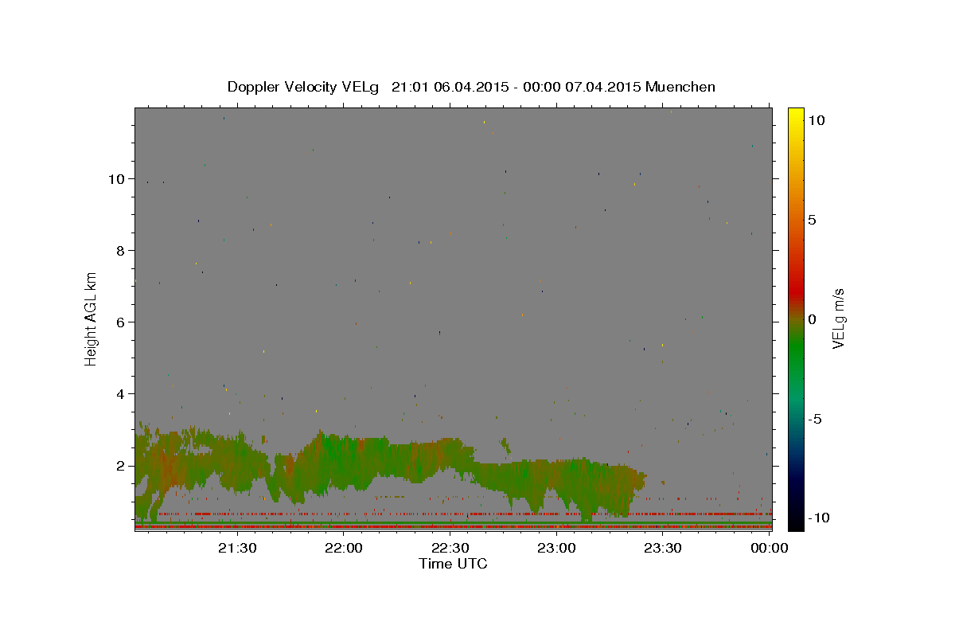Click the colorbar value -10 label
This screenshot has height=637, width=955.
point(819,518)
